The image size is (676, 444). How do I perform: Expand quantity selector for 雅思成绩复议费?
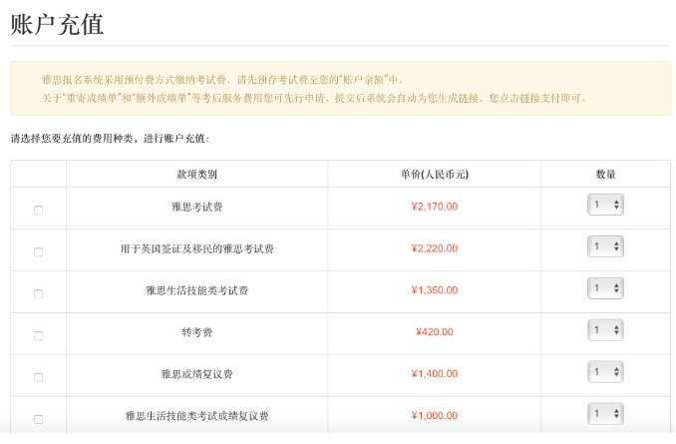(605, 372)
